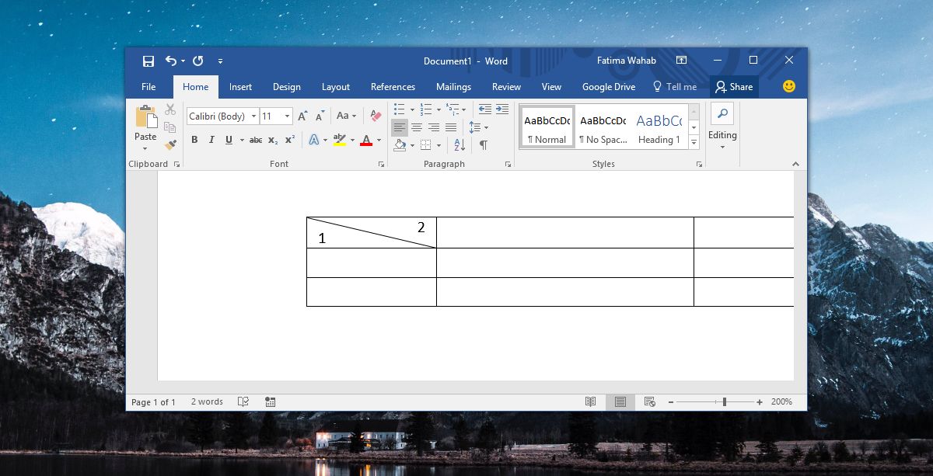Click the Share button
This screenshot has height=476, width=933.
733,86
